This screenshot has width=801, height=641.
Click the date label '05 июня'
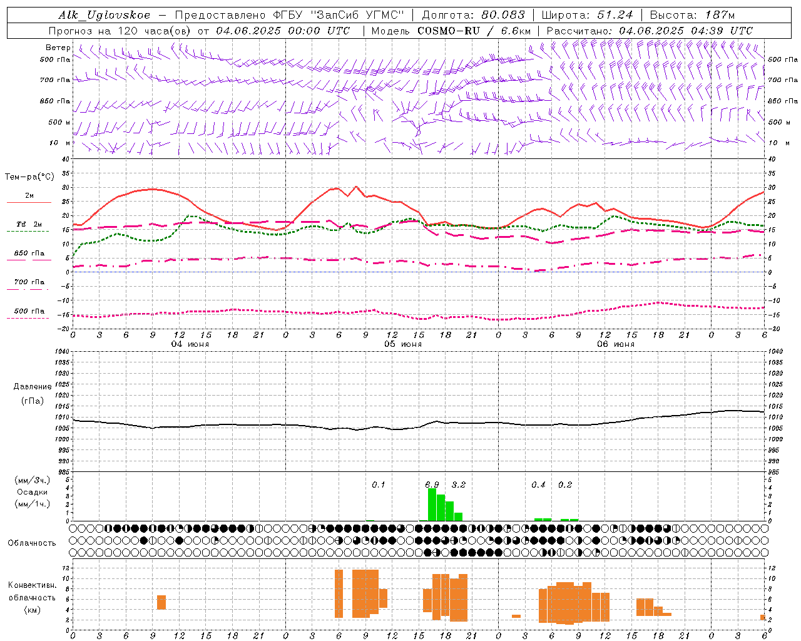click(403, 344)
